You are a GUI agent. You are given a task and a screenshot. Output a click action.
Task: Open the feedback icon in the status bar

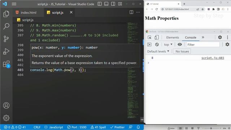pyautogui.click(x=131, y=127)
